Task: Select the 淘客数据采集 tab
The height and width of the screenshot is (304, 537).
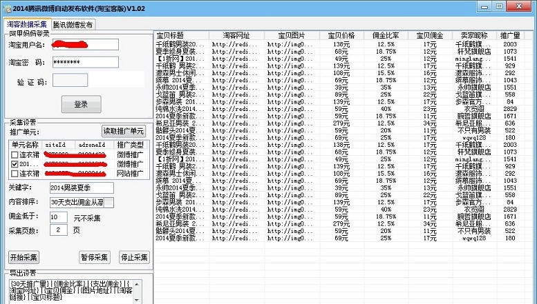Action: tap(27, 25)
